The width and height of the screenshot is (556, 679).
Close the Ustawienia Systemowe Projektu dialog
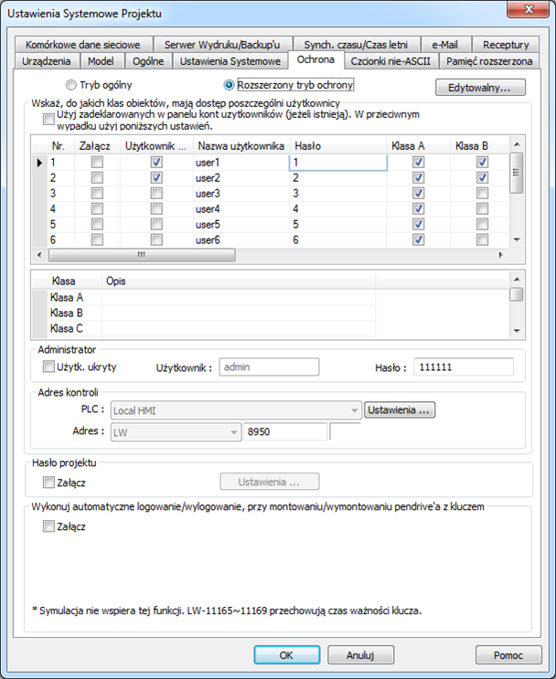pos(529,9)
